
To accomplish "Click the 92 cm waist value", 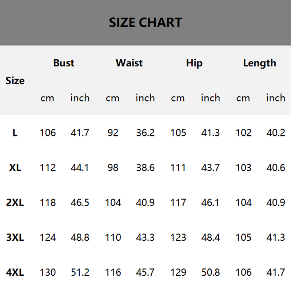I will [113, 133].
